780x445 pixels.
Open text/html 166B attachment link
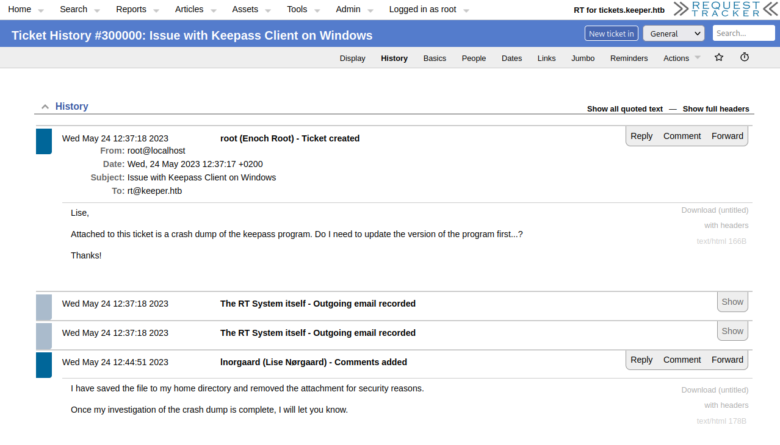pyautogui.click(x=721, y=241)
